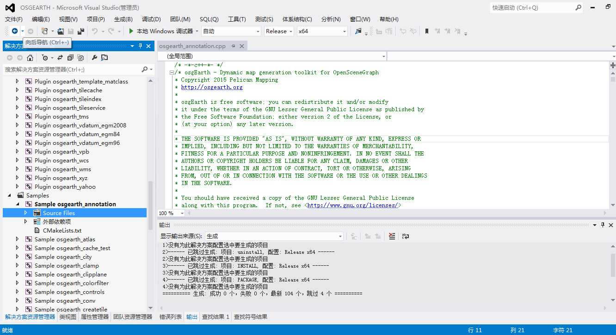Pin the output panel
The width and height of the screenshot is (616, 335).
tap(603, 225)
